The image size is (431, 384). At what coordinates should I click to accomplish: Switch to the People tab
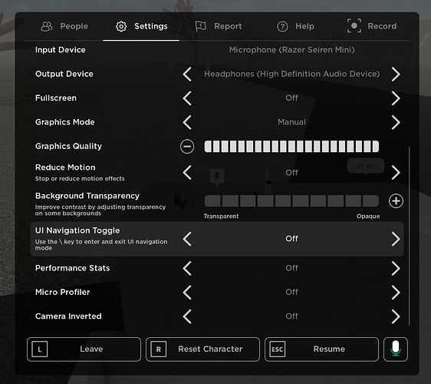pyautogui.click(x=64, y=26)
